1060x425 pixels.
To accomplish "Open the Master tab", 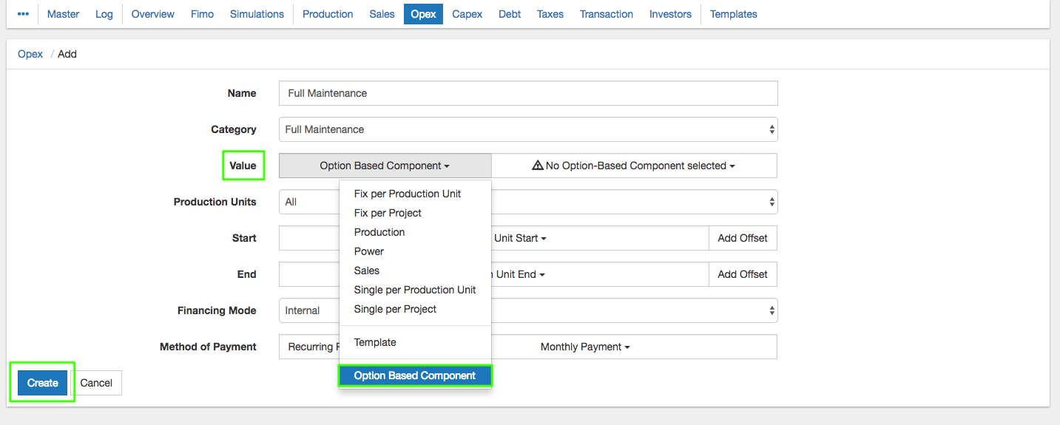I will [x=63, y=14].
